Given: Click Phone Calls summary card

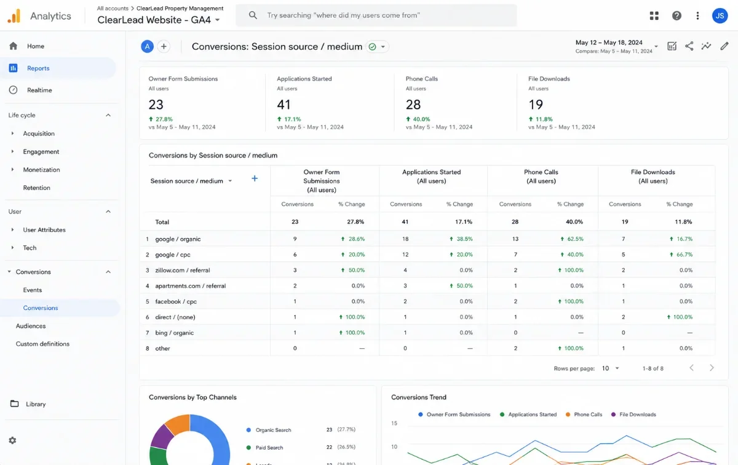Looking at the screenshot, I should pyautogui.click(x=455, y=103).
